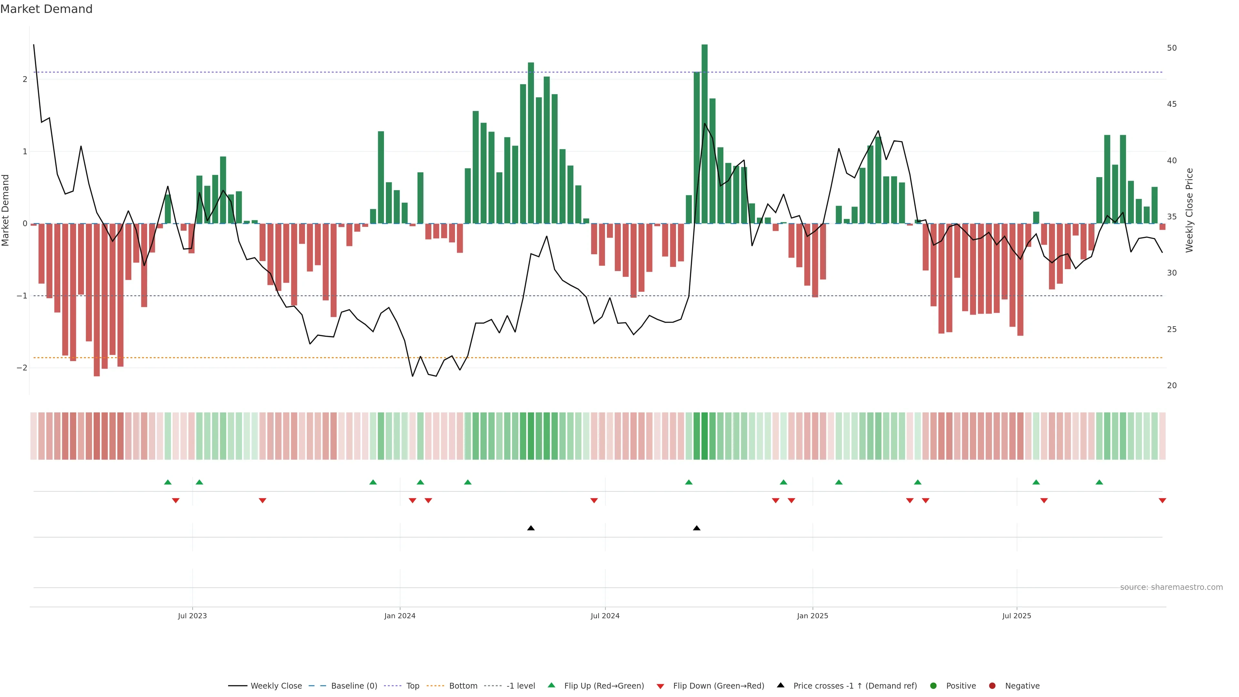Click green Positive legend circle
The height and width of the screenshot is (697, 1239).
[x=933, y=686]
